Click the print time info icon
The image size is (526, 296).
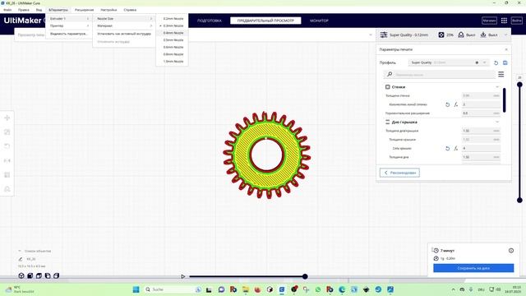click(511, 250)
